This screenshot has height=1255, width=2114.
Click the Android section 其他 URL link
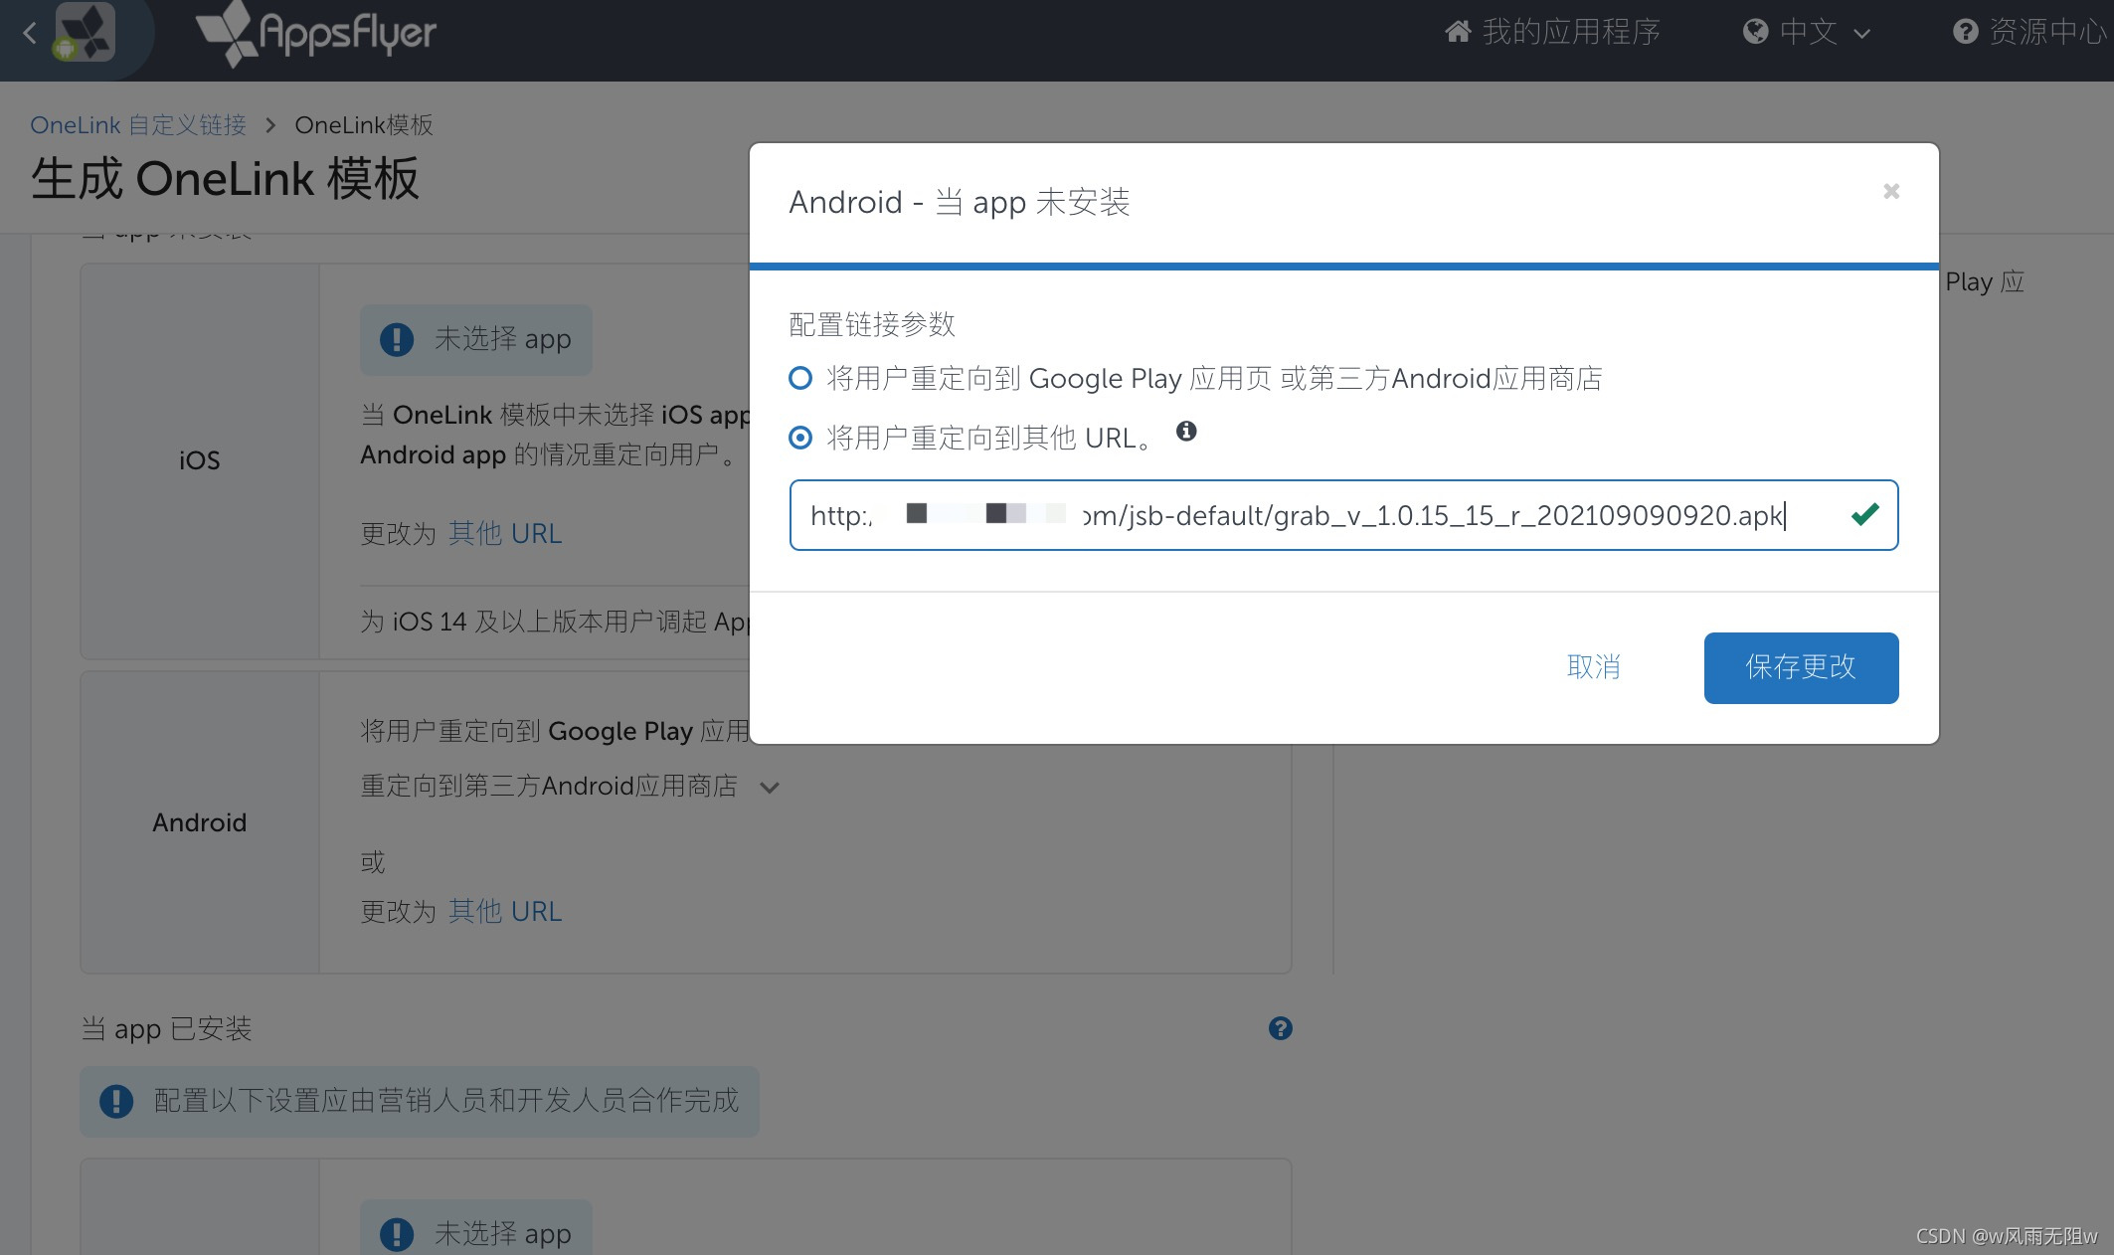point(505,911)
